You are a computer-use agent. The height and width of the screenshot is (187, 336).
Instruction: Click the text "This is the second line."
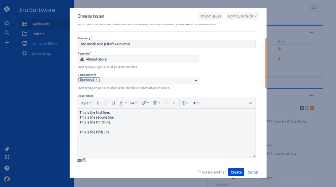click(97, 117)
